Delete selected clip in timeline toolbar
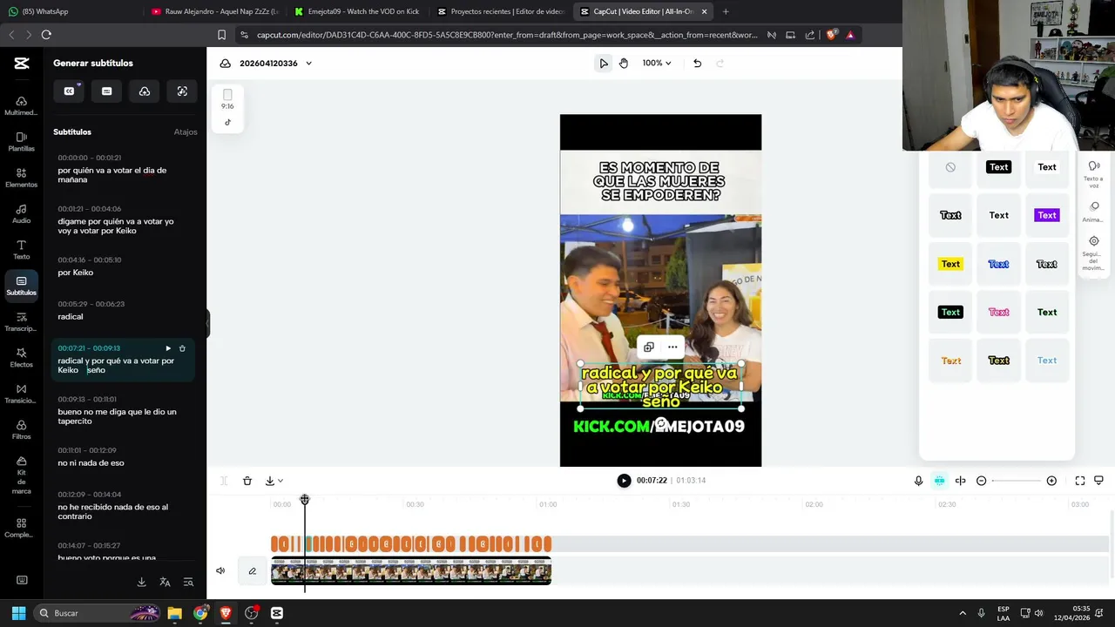 [247, 481]
